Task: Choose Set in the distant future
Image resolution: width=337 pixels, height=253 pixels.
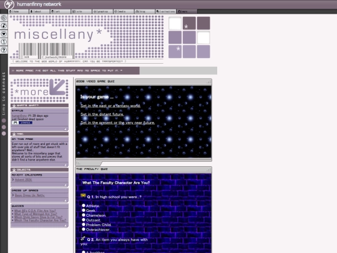Action: click(102, 114)
